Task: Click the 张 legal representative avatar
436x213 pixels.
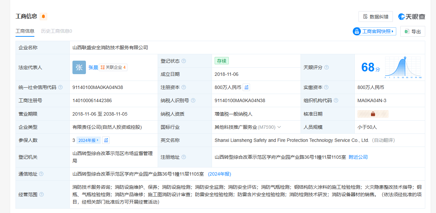Action: [x=79, y=67]
